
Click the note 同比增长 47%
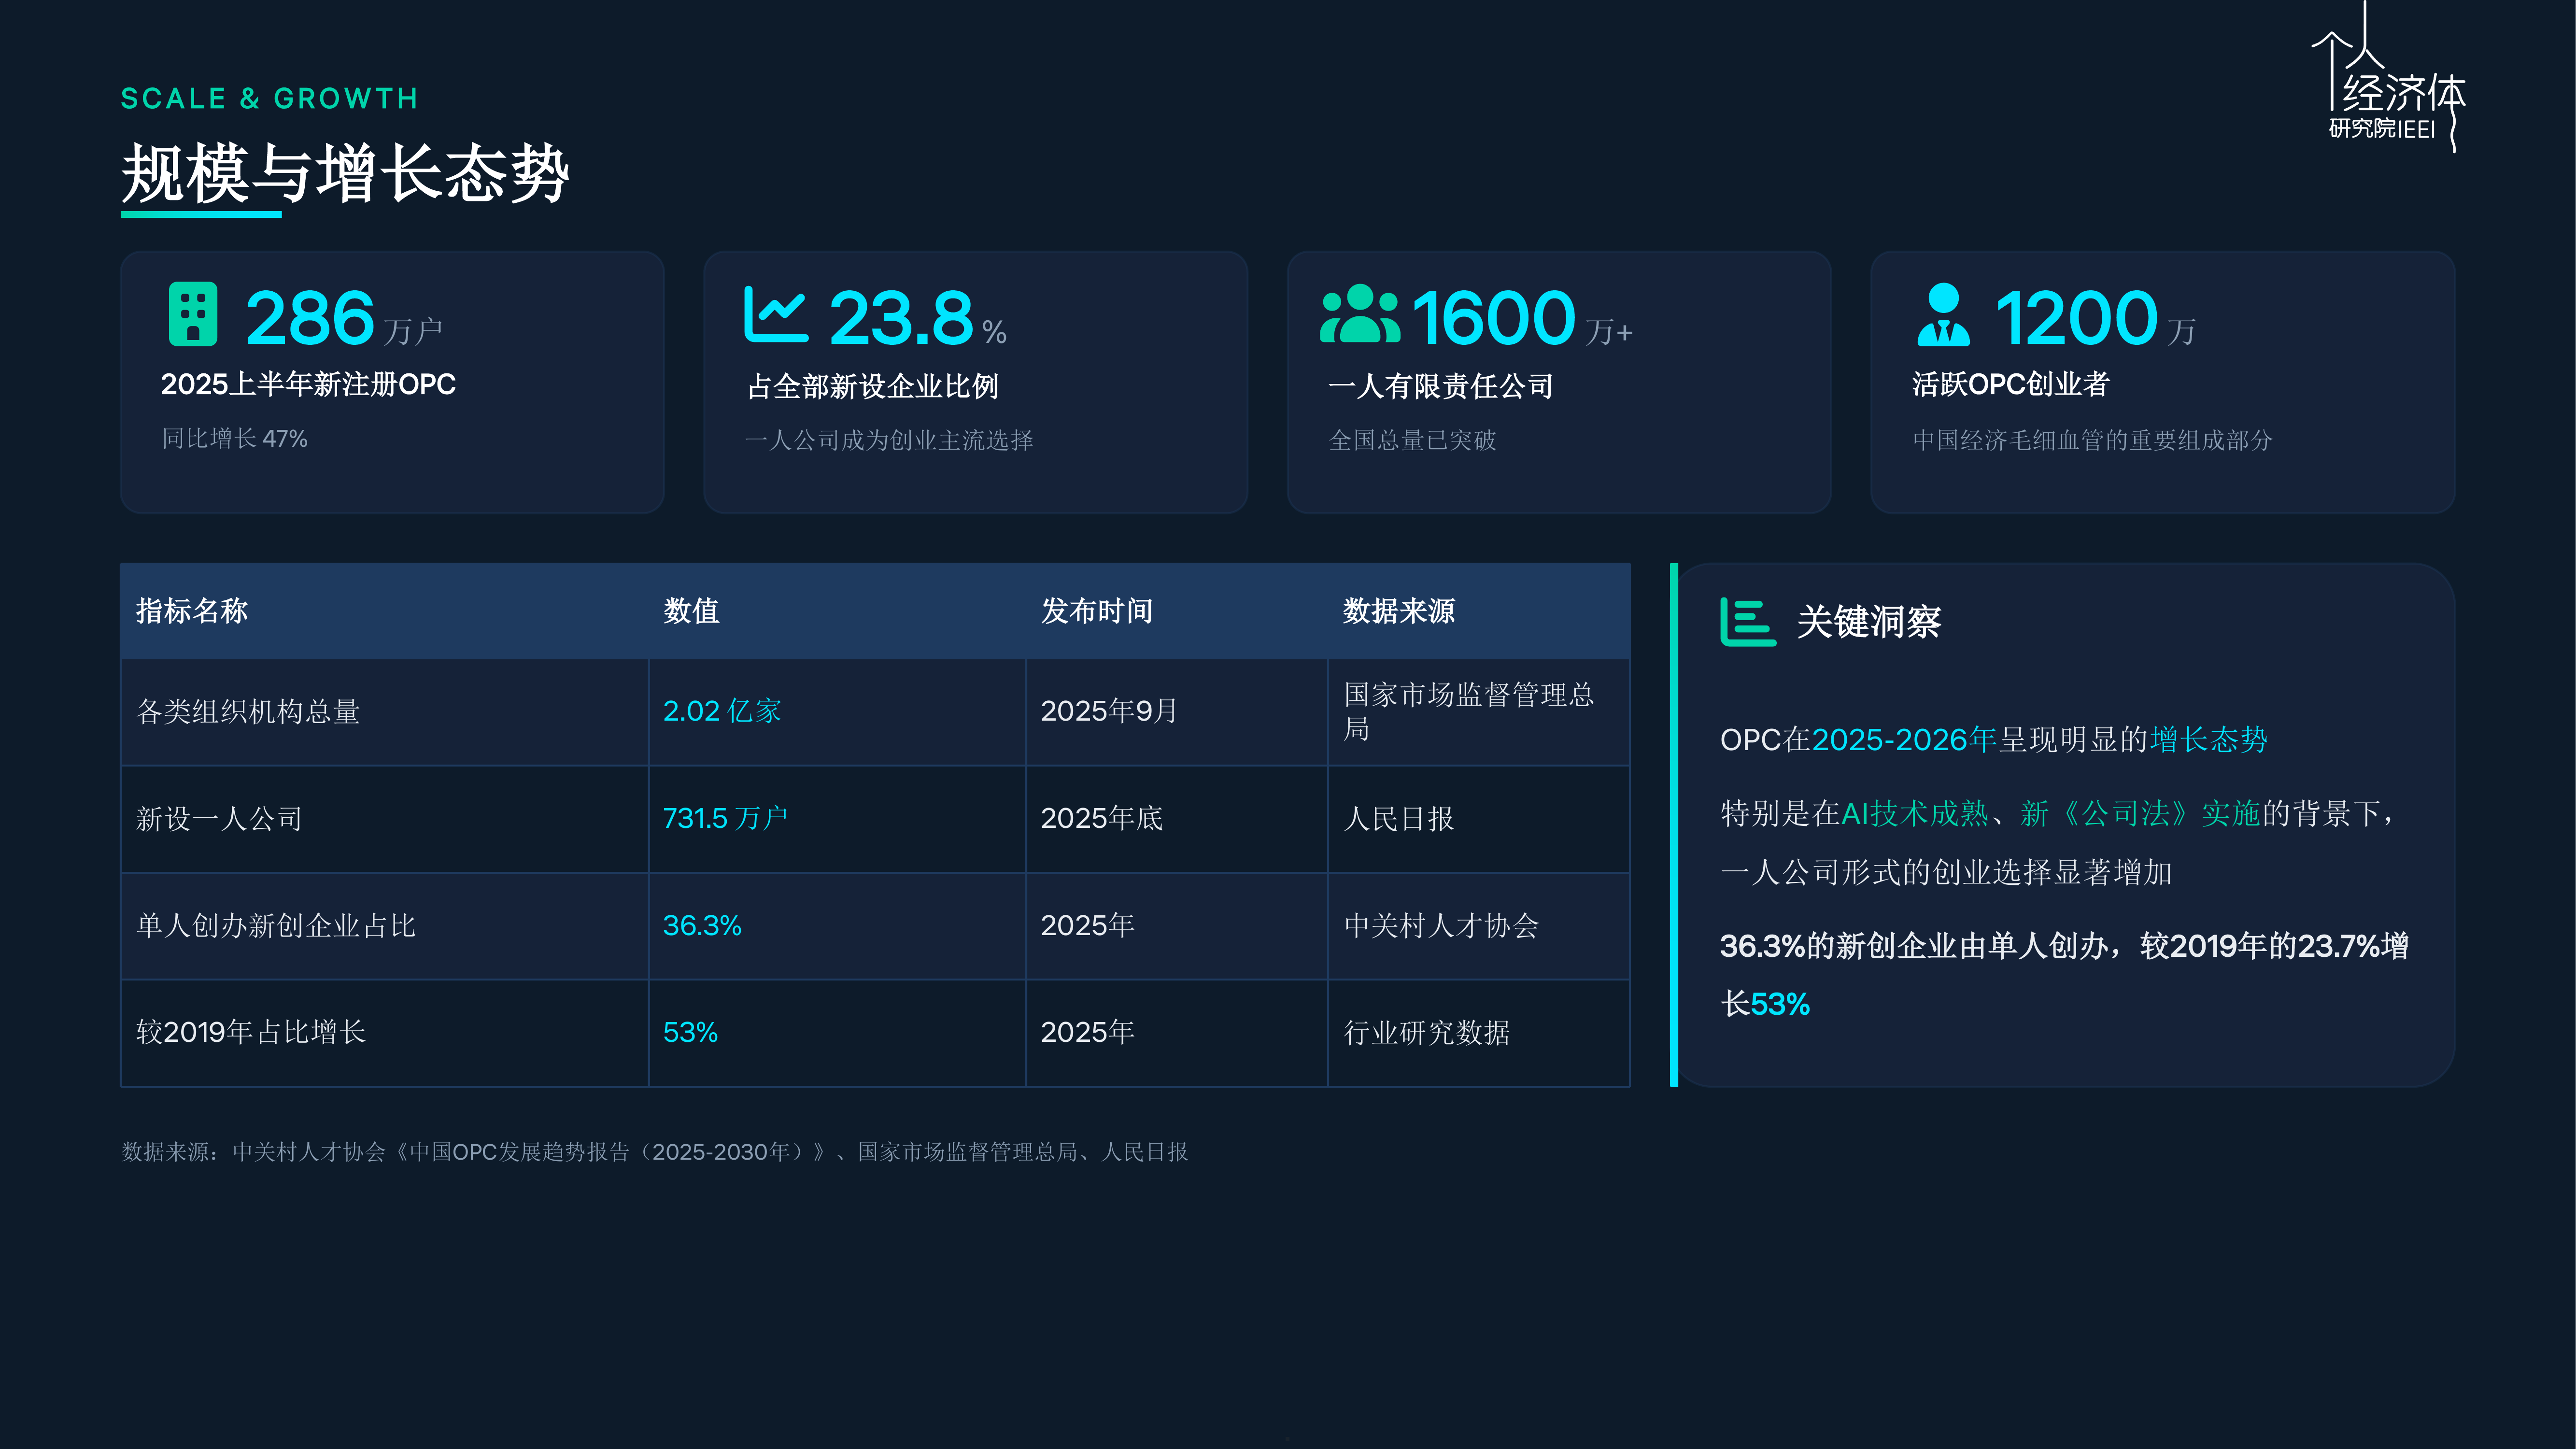click(235, 439)
